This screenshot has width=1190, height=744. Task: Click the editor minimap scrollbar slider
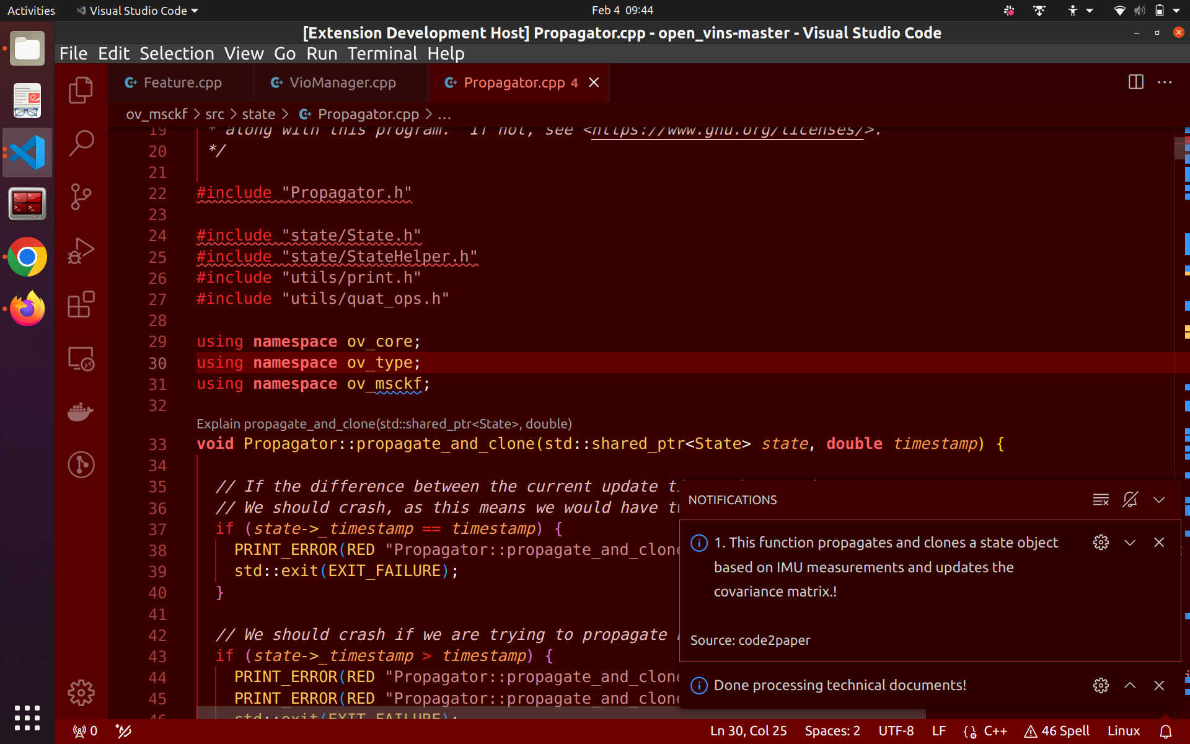coord(1181,149)
